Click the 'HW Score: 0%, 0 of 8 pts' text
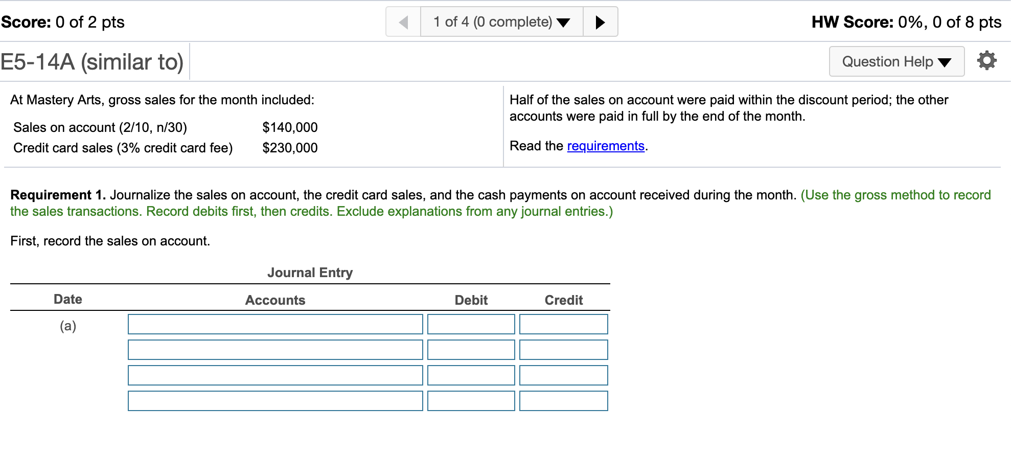Screen dimensions: 1011x475 pos(906,22)
